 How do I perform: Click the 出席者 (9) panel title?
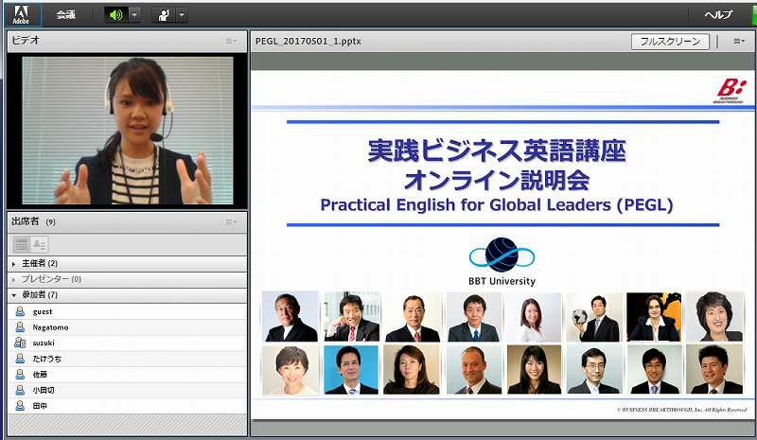click(x=33, y=221)
